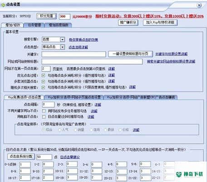Click the 21-22 hour field
Image resolution: width=207 pixels, height=182 pixels.
(x=145, y=178)
